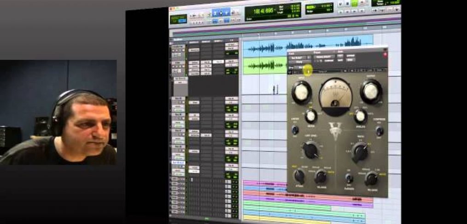This screenshot has height=224, width=467.
Task: Click the edit mode selector (Shuffle/Slip/Grid)
Action: [178, 19]
